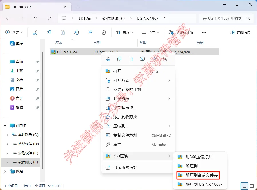
Task: Collapse the This PC tree node
Action: (5, 126)
